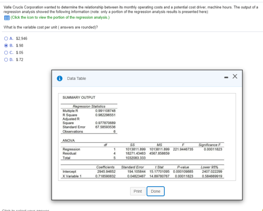
Task: Click the Observations row value
Action: click(115, 132)
